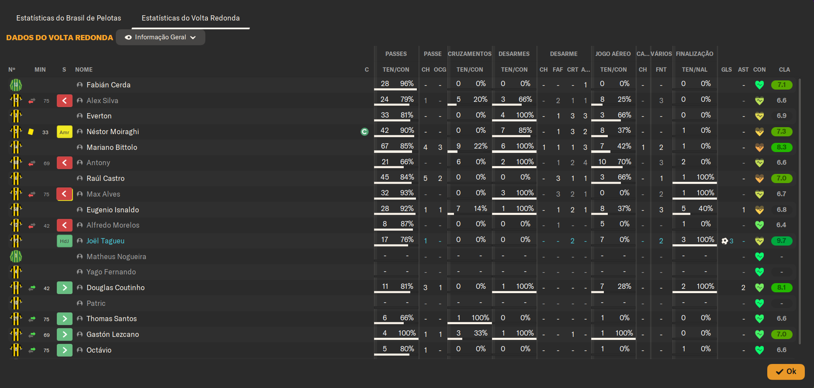
Task: Click the condition heart icon for Eugenio Isnaldo
Action: (759, 210)
